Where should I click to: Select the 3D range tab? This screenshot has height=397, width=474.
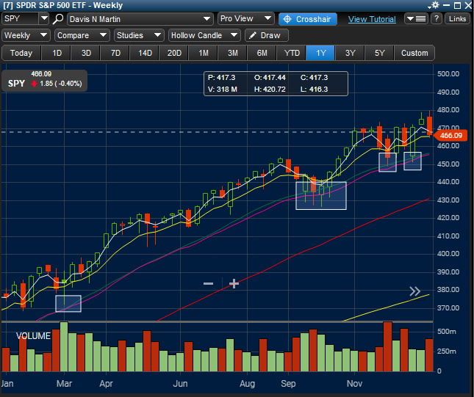tap(86, 53)
